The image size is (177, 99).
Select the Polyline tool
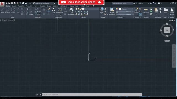point(7,10)
